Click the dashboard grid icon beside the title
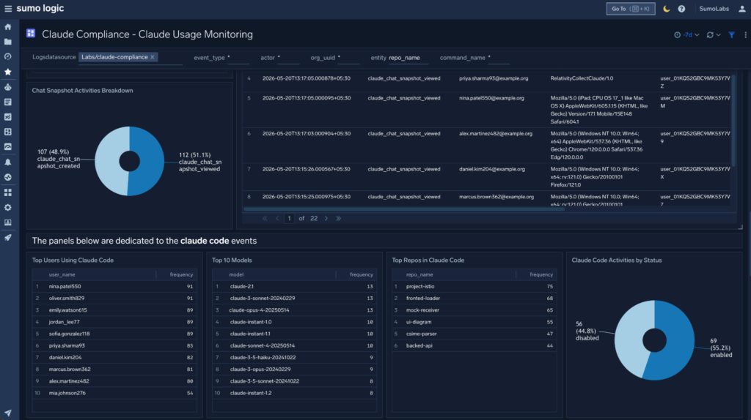The width and height of the screenshot is (751, 420). 31,33
